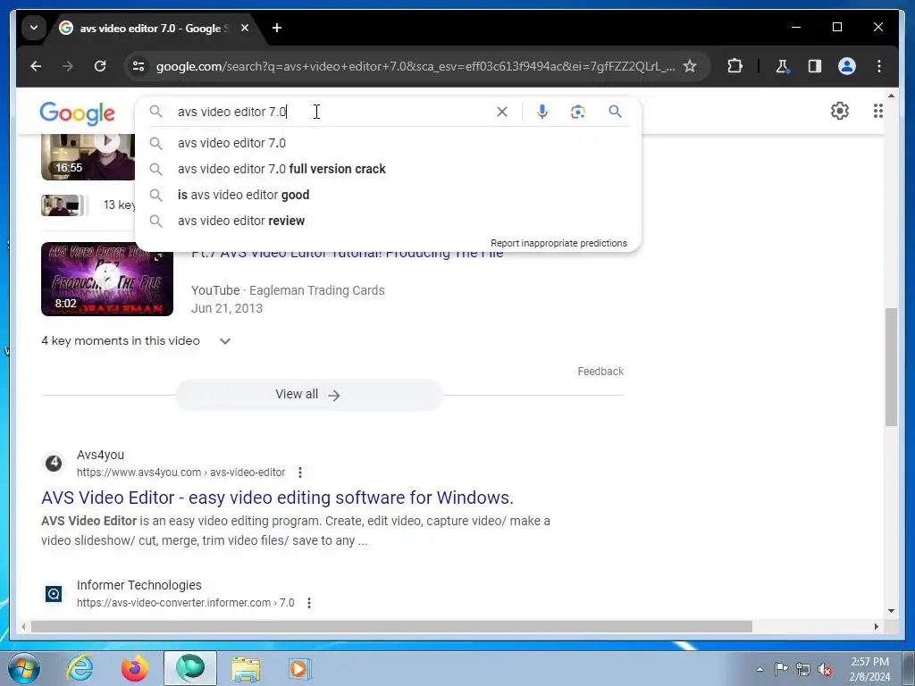View site information icon in address bar
Screen dimensions: 915x686
(139, 66)
